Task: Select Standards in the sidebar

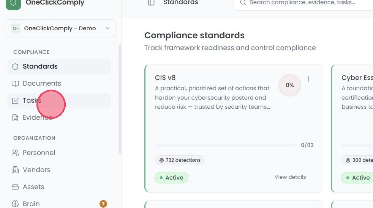Action: (59, 66)
